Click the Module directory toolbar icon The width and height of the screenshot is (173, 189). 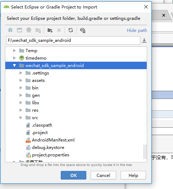[x=38, y=30]
